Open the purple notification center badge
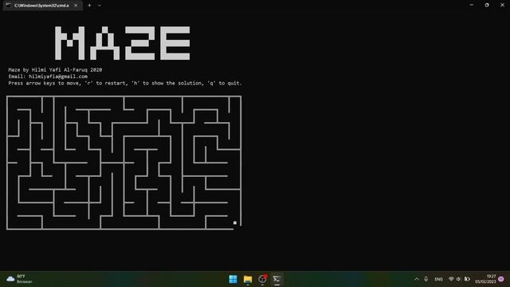 (501, 279)
